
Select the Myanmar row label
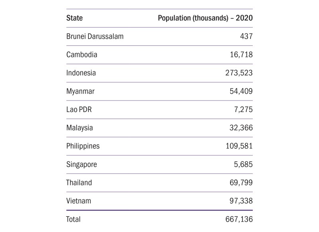[x=81, y=91]
